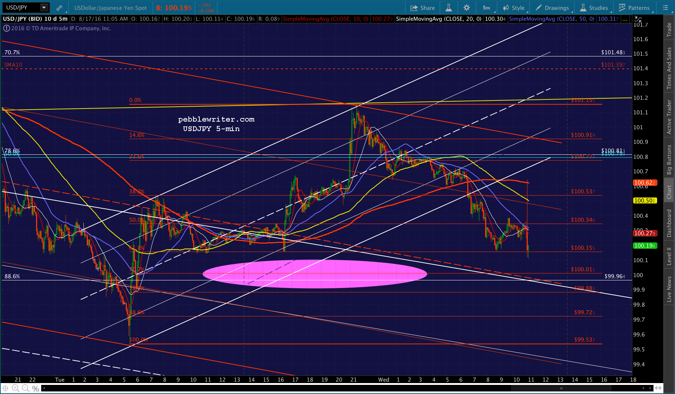The height and width of the screenshot is (394, 675).
Task: Open the Drawings menu
Action: click(552, 8)
